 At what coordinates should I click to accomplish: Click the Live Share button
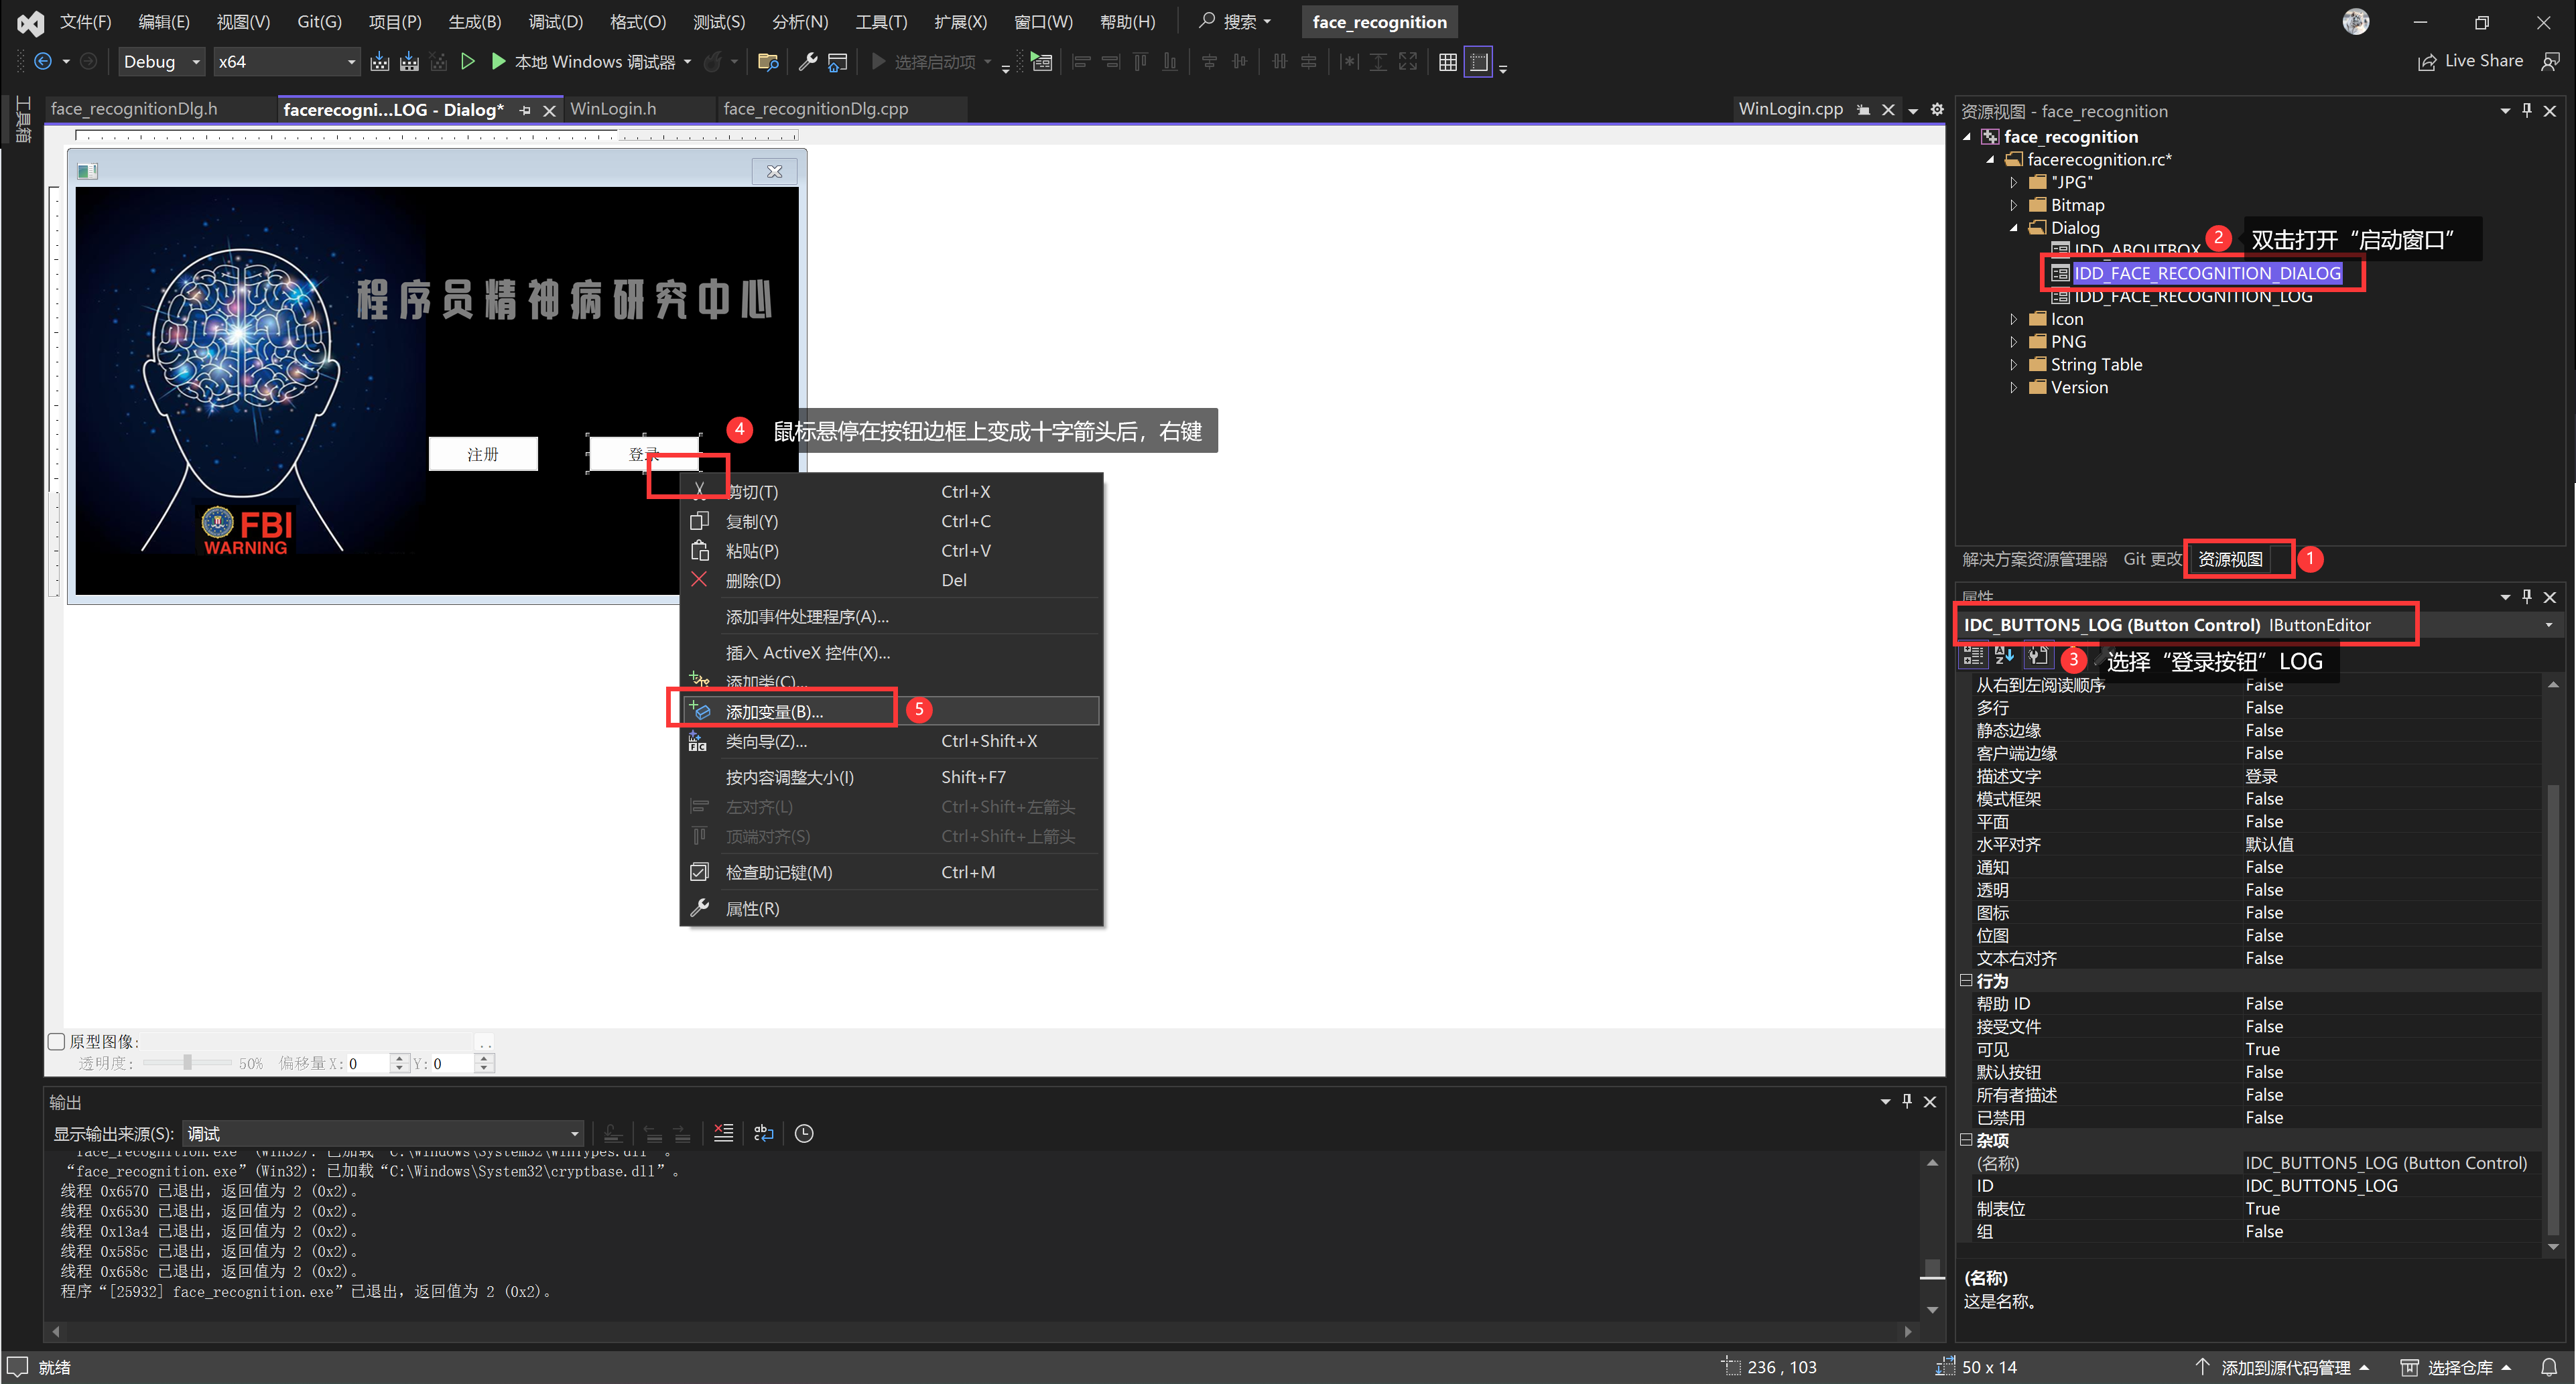tap(2470, 61)
